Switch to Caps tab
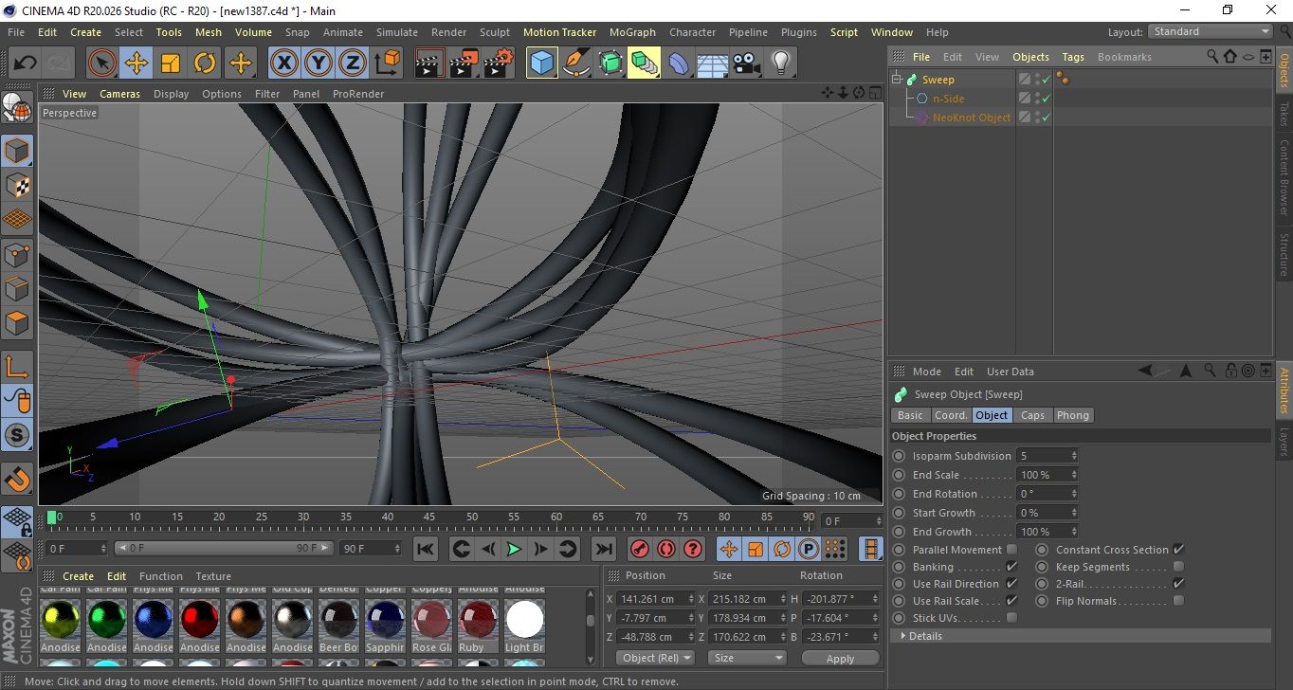Image resolution: width=1293 pixels, height=690 pixels. click(1032, 415)
